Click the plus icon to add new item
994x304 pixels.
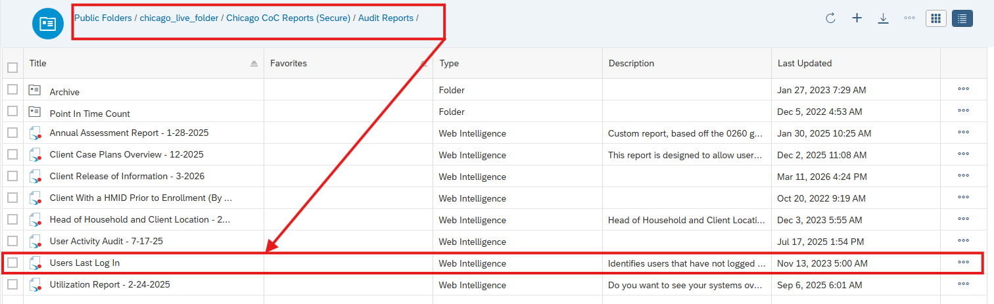click(x=857, y=18)
